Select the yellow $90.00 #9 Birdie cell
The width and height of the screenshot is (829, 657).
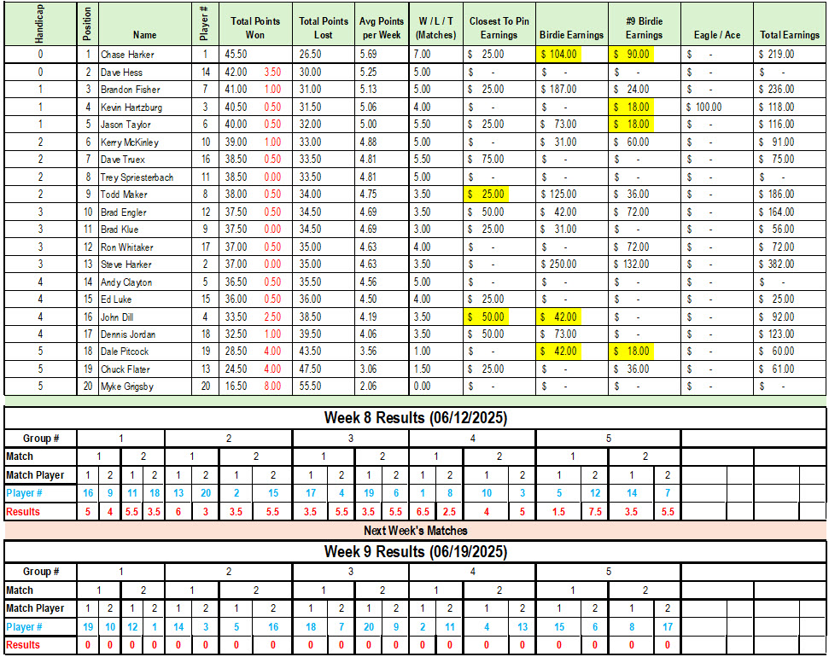pyautogui.click(x=644, y=54)
